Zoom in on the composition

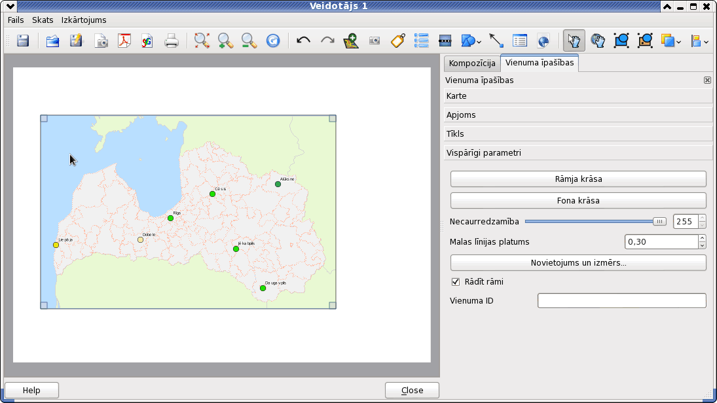[225, 41]
